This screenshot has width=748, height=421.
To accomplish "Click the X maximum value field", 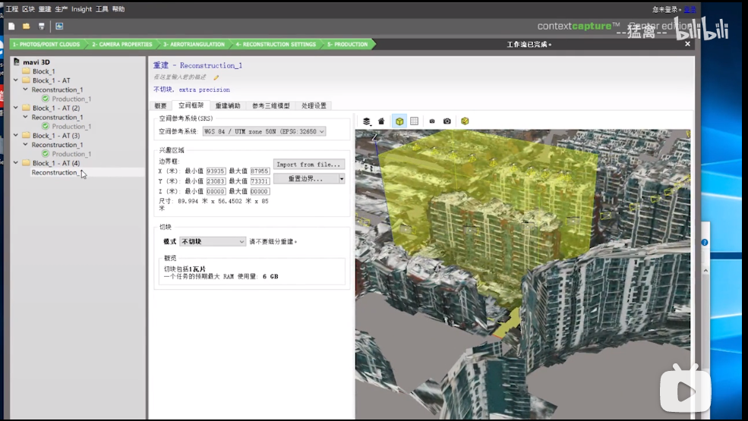I will click(260, 171).
